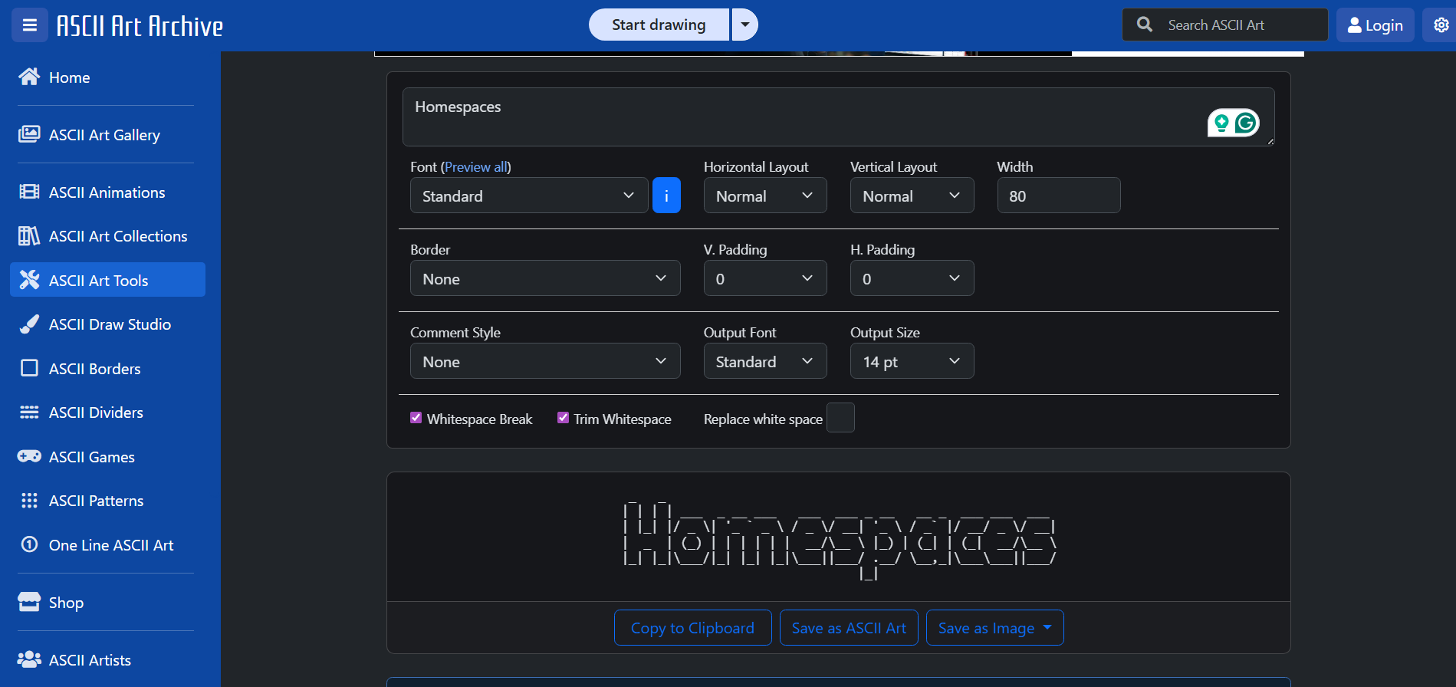Open settings via the gear icon
The image size is (1456, 687).
pyautogui.click(x=1441, y=25)
